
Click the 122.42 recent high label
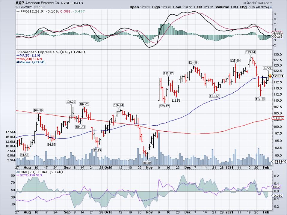click(268, 68)
